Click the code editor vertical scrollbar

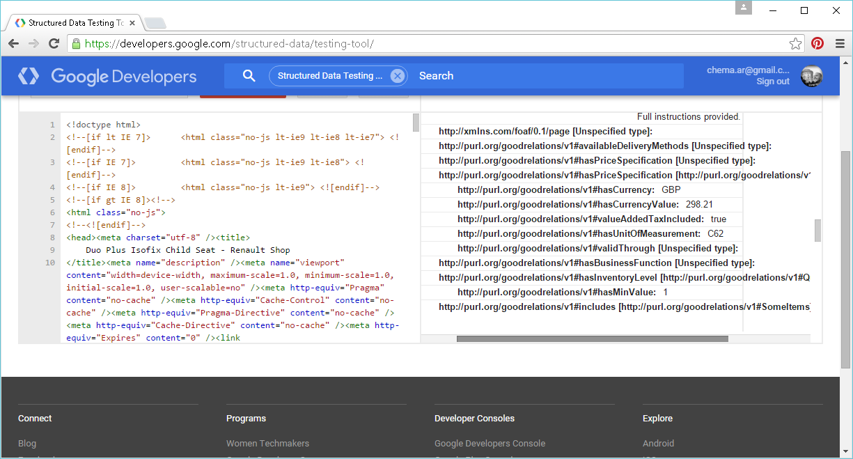(416, 123)
